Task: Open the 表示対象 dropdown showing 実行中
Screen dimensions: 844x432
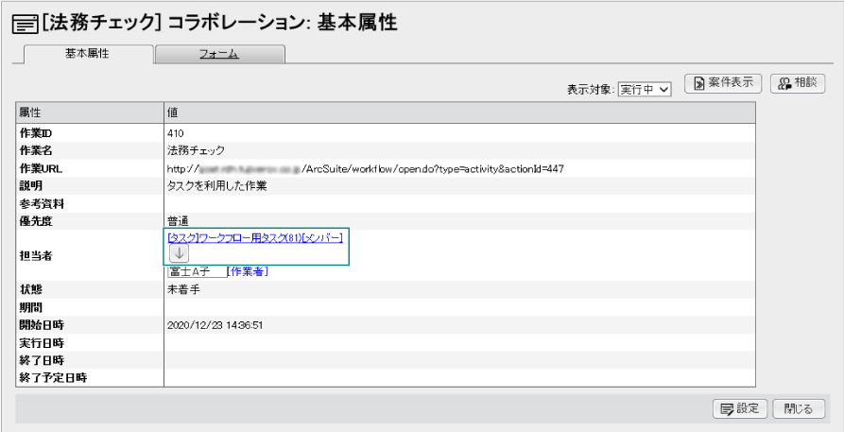Action: pos(645,89)
